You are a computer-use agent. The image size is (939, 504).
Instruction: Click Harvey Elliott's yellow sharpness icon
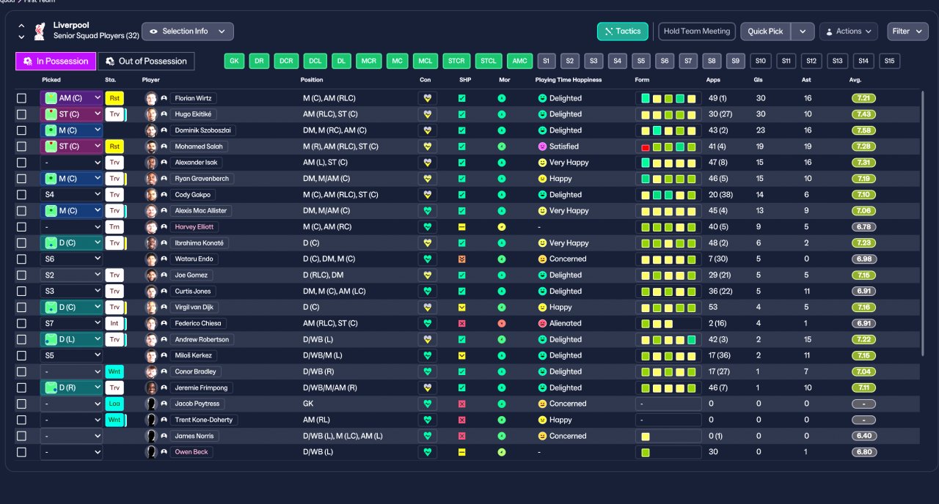[462, 227]
